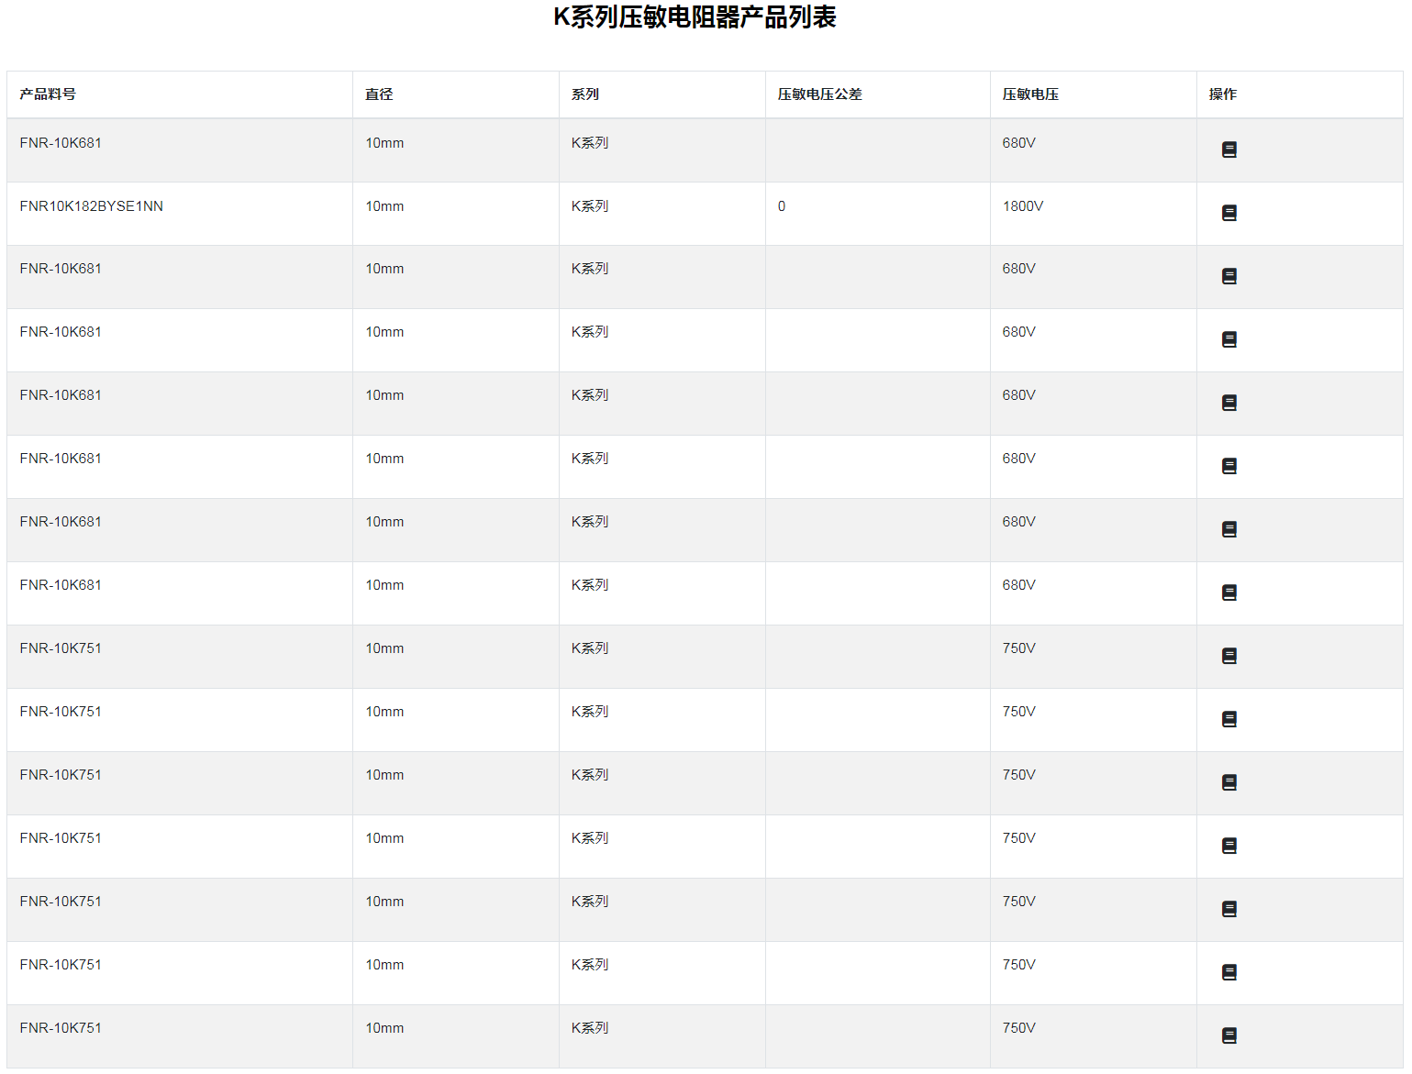Click book icon in second FNR-10K751 row
The image size is (1412, 1074).
click(x=1229, y=719)
